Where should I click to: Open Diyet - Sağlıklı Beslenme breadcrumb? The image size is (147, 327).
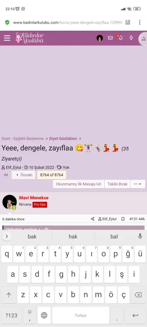23,139
